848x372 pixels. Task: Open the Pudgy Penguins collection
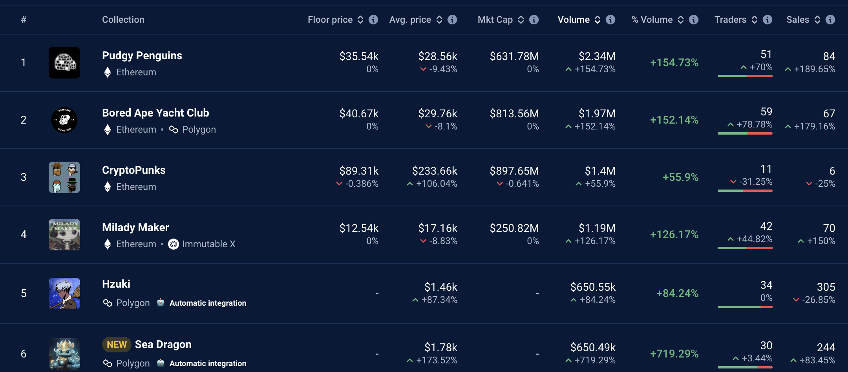click(142, 56)
